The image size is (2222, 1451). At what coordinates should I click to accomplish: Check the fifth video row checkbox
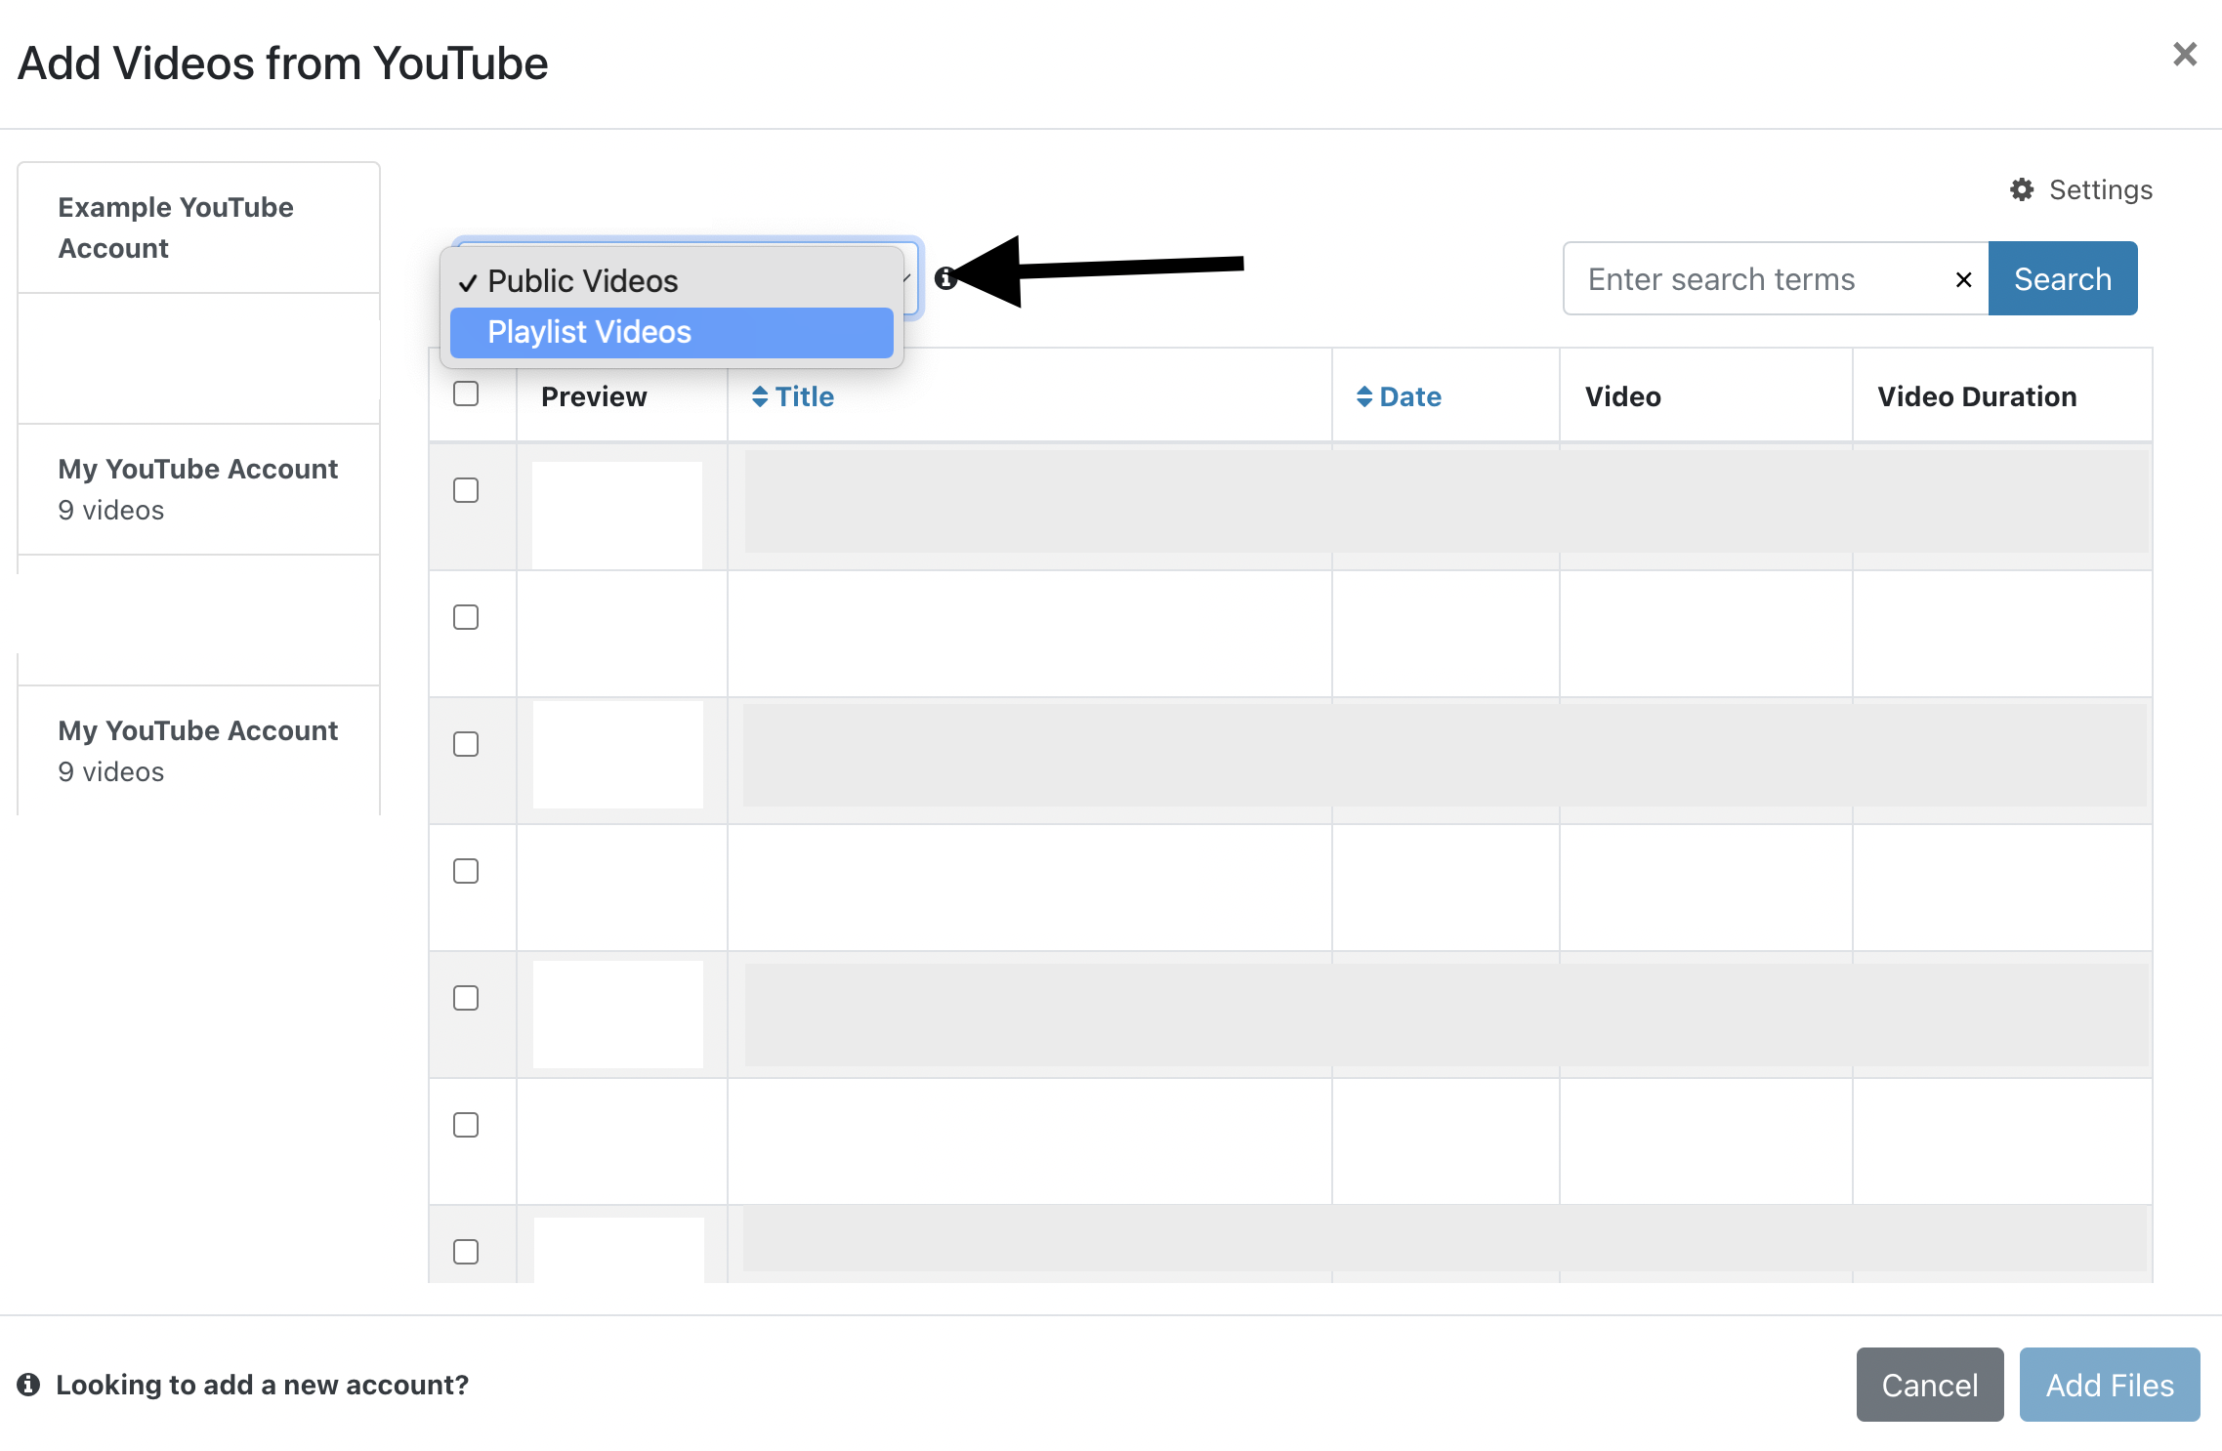(466, 998)
